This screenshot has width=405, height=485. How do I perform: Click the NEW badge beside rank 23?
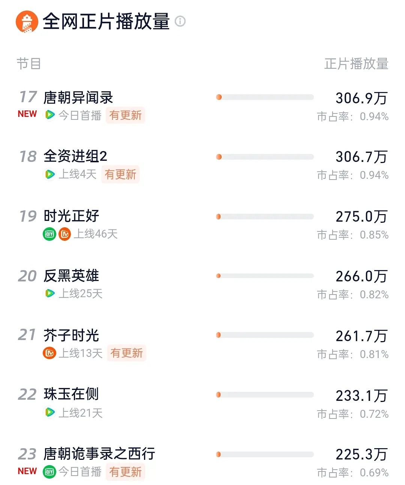(27, 471)
